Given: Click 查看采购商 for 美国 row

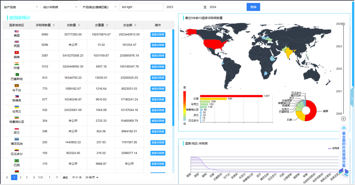Looking at the screenshot, I should coord(158,34).
